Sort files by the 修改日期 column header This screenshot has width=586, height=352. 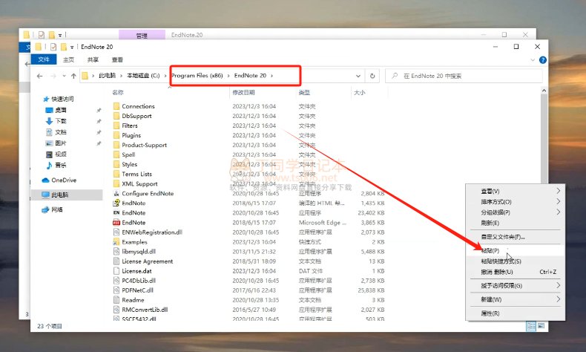[x=243, y=93]
